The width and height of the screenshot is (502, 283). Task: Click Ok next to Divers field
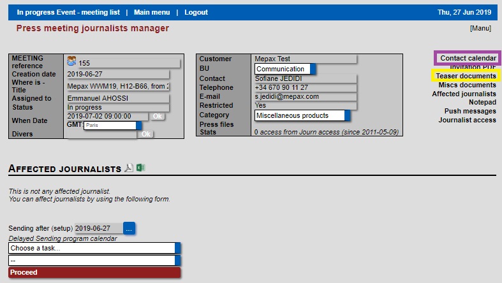click(145, 134)
